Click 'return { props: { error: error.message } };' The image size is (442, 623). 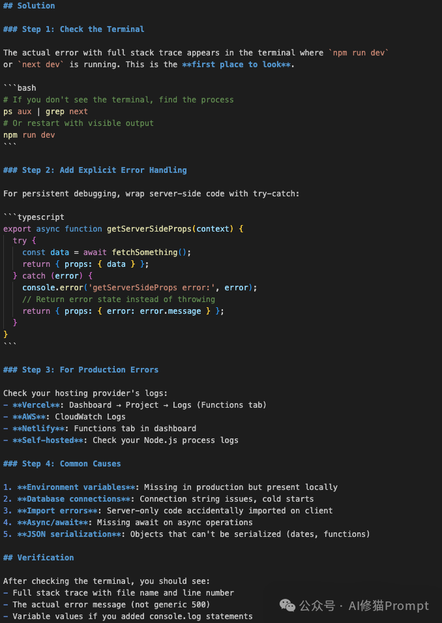[x=123, y=311]
